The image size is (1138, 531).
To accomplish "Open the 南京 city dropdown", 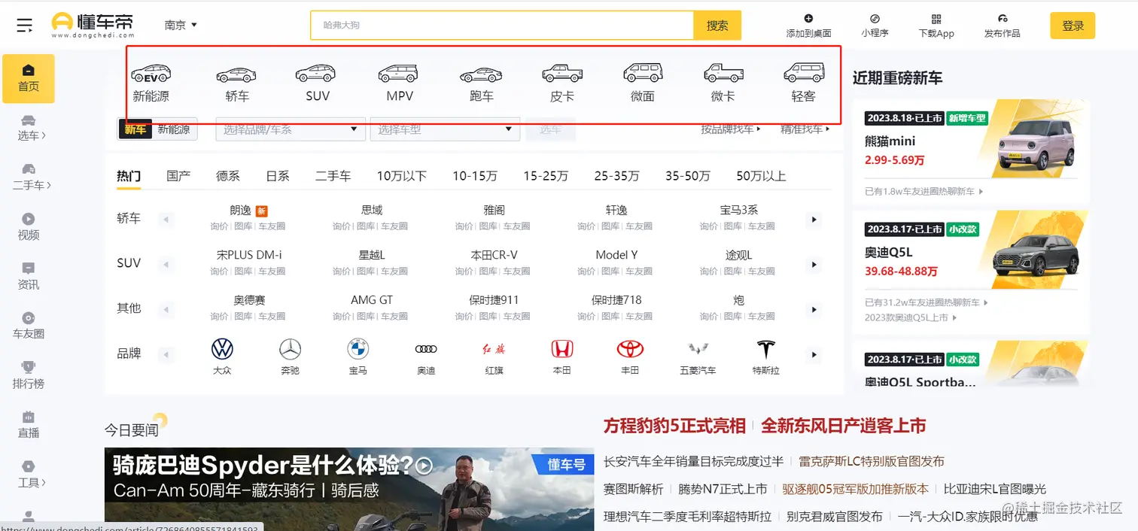I will pos(181,25).
